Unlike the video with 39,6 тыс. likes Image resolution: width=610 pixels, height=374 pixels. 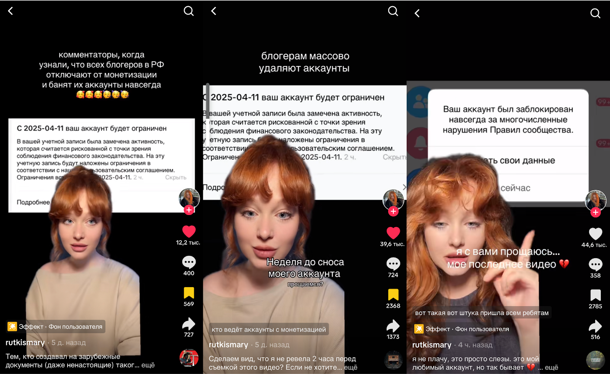[x=393, y=233]
